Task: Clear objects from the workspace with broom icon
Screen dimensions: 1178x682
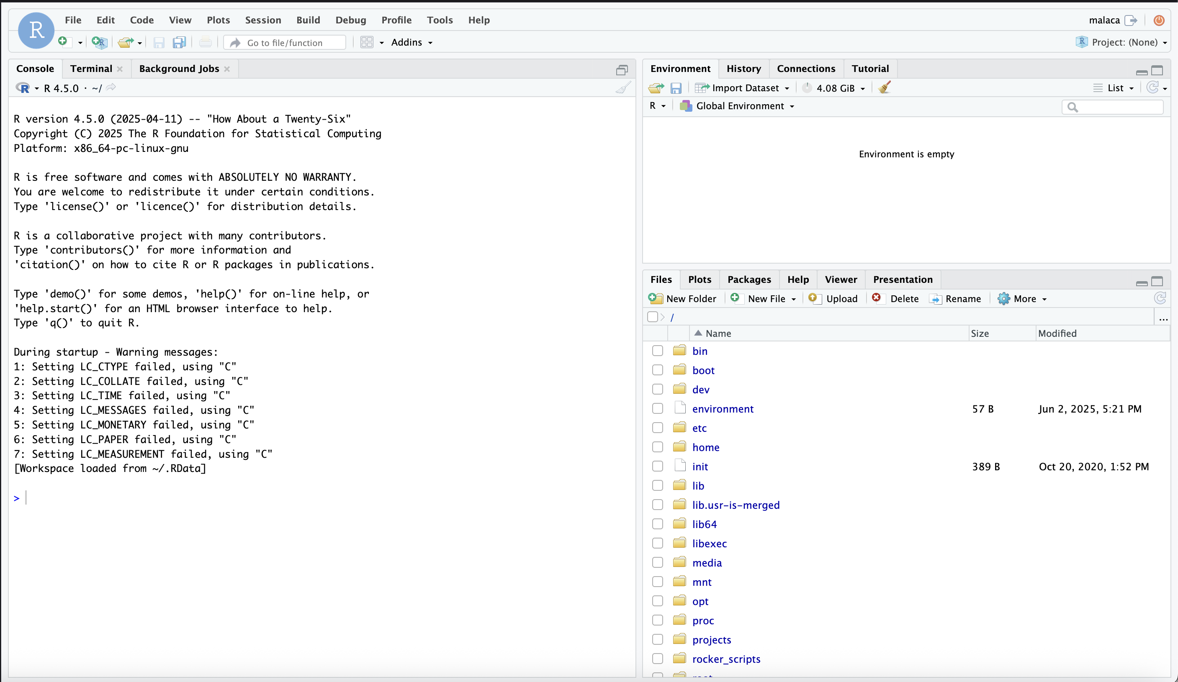Action: [884, 88]
